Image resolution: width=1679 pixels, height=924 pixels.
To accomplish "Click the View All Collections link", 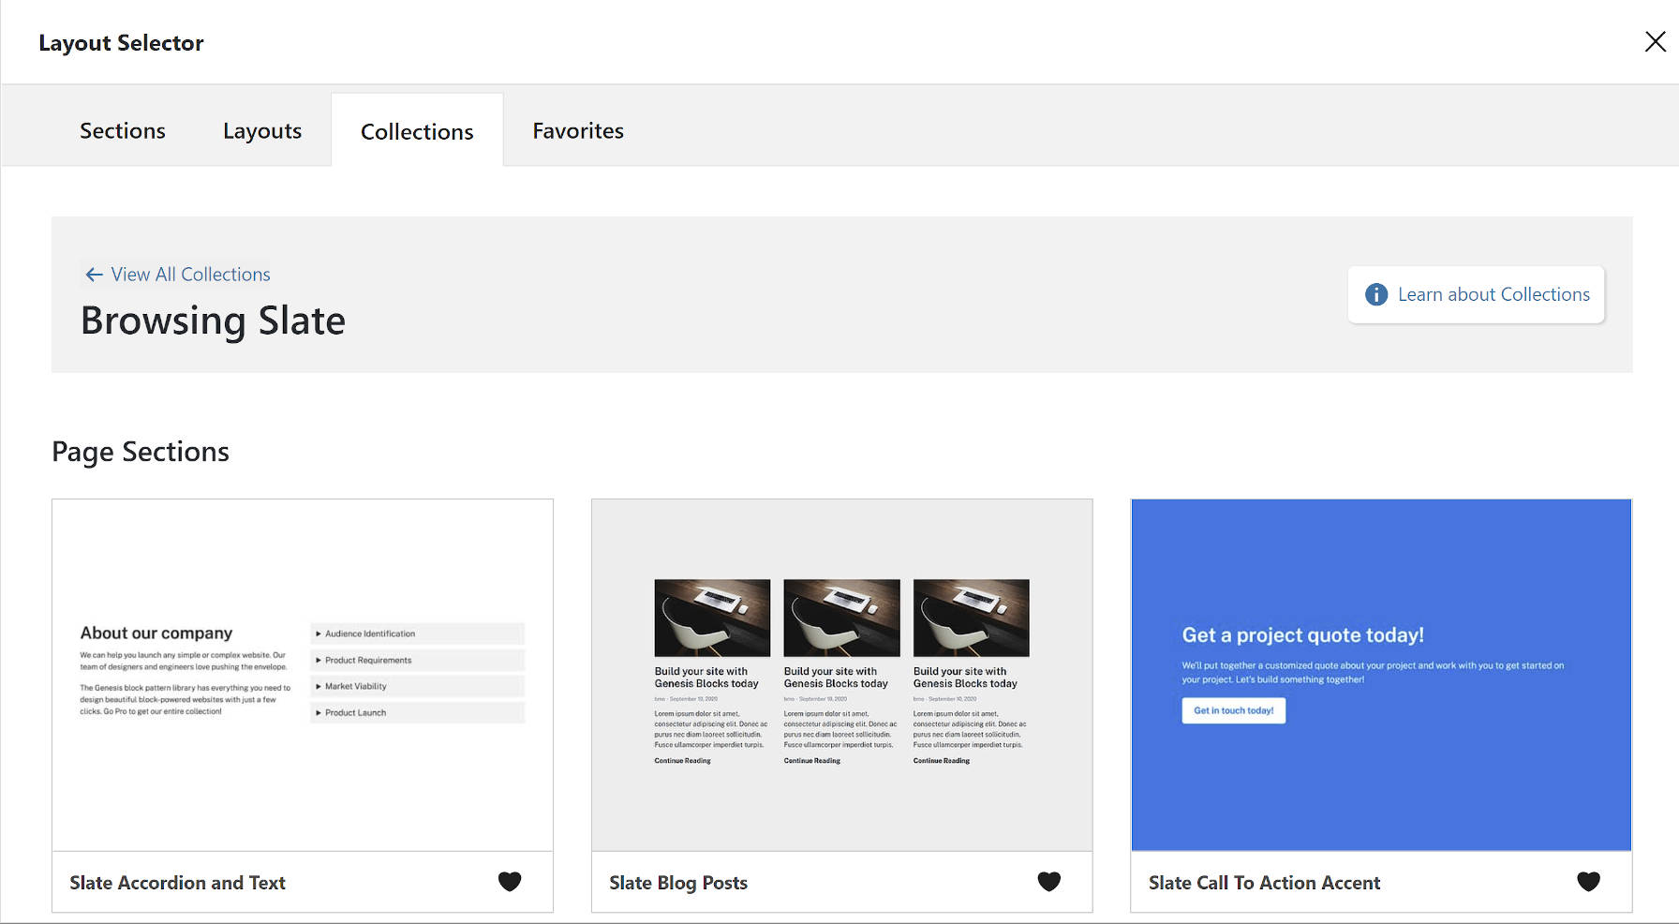I will (189, 274).
